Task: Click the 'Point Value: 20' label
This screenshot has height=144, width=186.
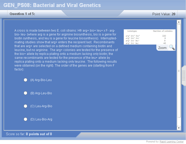Action: 164,14
